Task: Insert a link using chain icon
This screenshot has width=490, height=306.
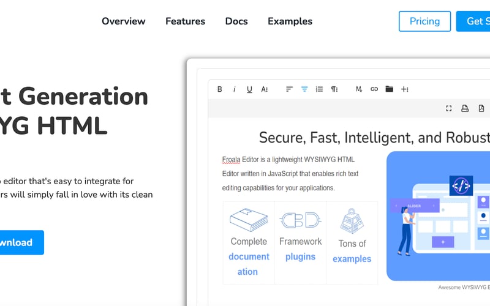Action: point(374,89)
